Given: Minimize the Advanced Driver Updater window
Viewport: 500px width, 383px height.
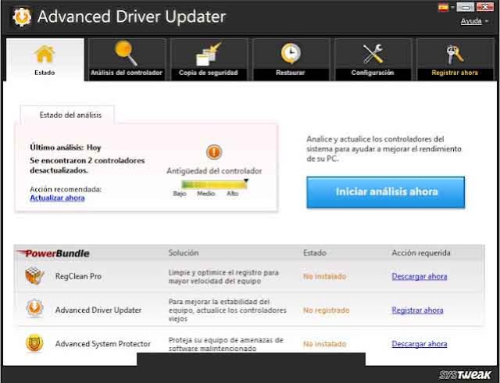Looking at the screenshot, I should click(466, 7).
